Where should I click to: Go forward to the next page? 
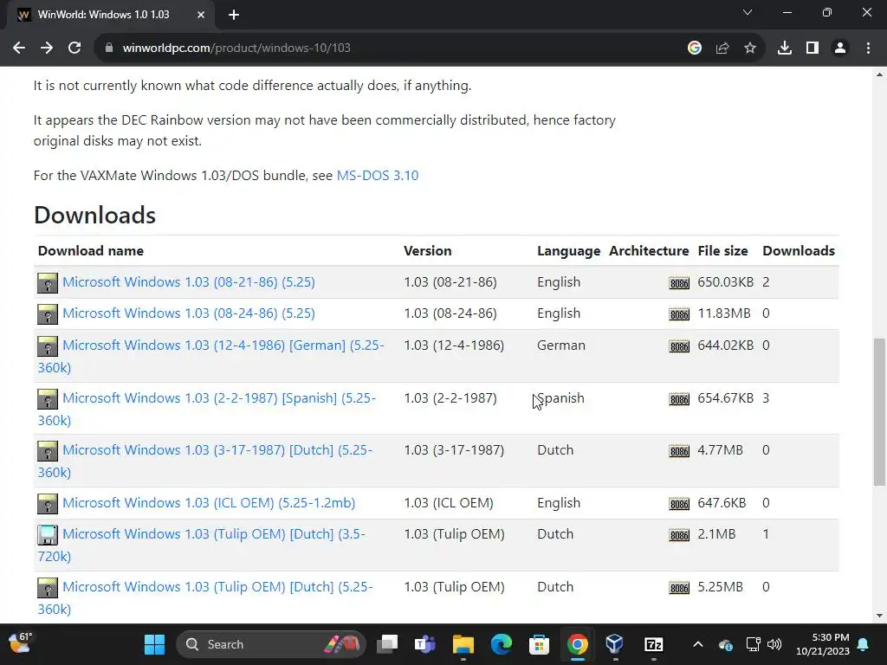(47, 48)
